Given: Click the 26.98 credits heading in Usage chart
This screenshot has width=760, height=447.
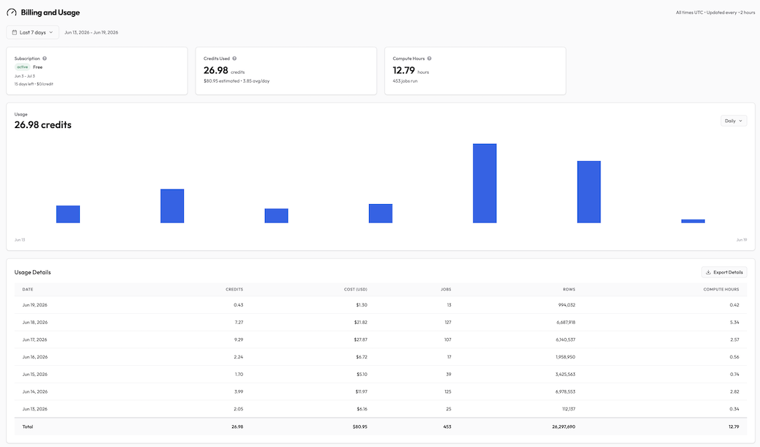Looking at the screenshot, I should (42, 125).
